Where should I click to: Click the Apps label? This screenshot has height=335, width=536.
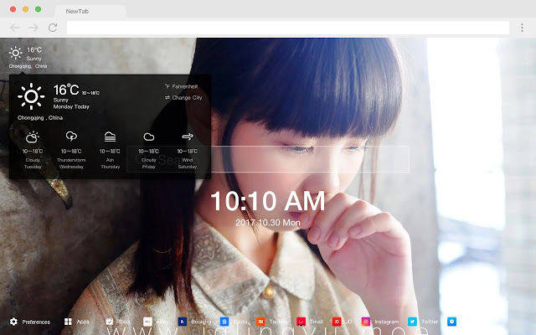click(x=83, y=322)
